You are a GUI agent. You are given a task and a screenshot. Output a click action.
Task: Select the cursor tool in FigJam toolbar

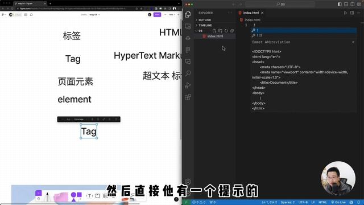pyautogui.click(x=38, y=193)
